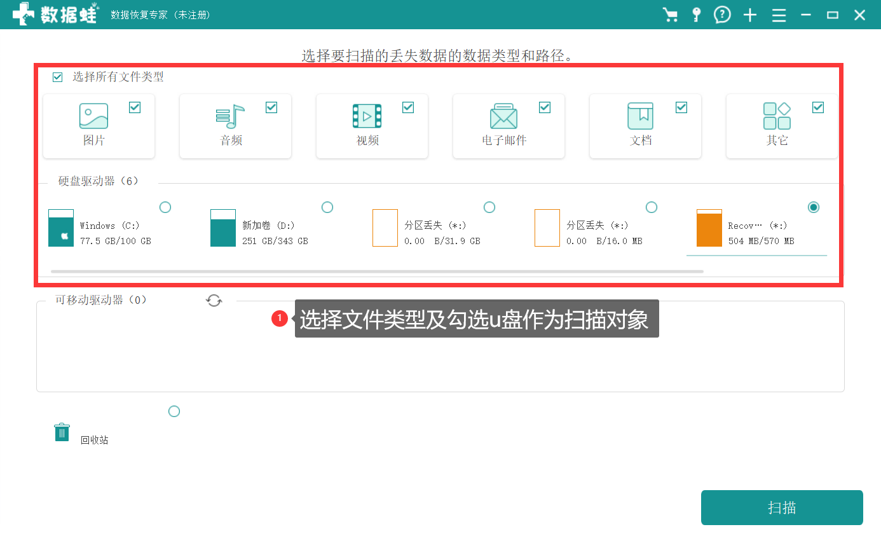Image resolution: width=881 pixels, height=541 pixels.
Task: Open the help question mark icon
Action: point(722,15)
